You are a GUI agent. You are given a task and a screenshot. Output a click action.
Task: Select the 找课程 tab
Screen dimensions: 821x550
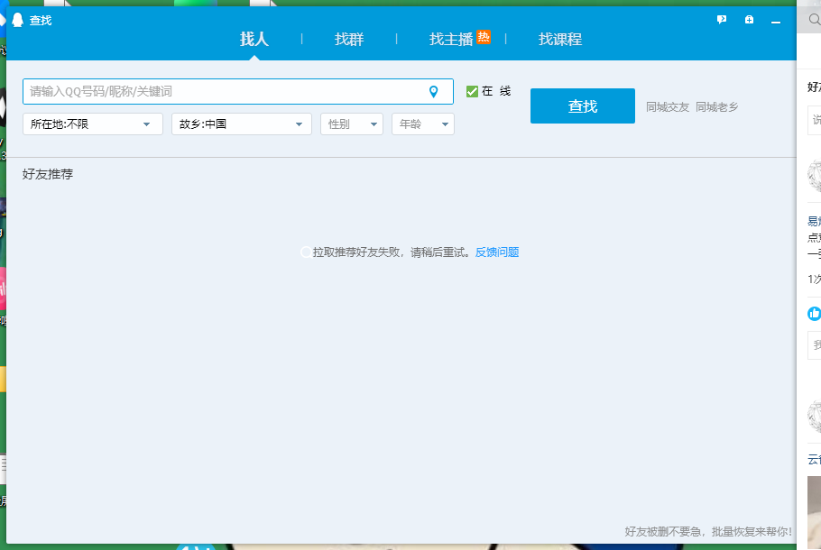560,40
